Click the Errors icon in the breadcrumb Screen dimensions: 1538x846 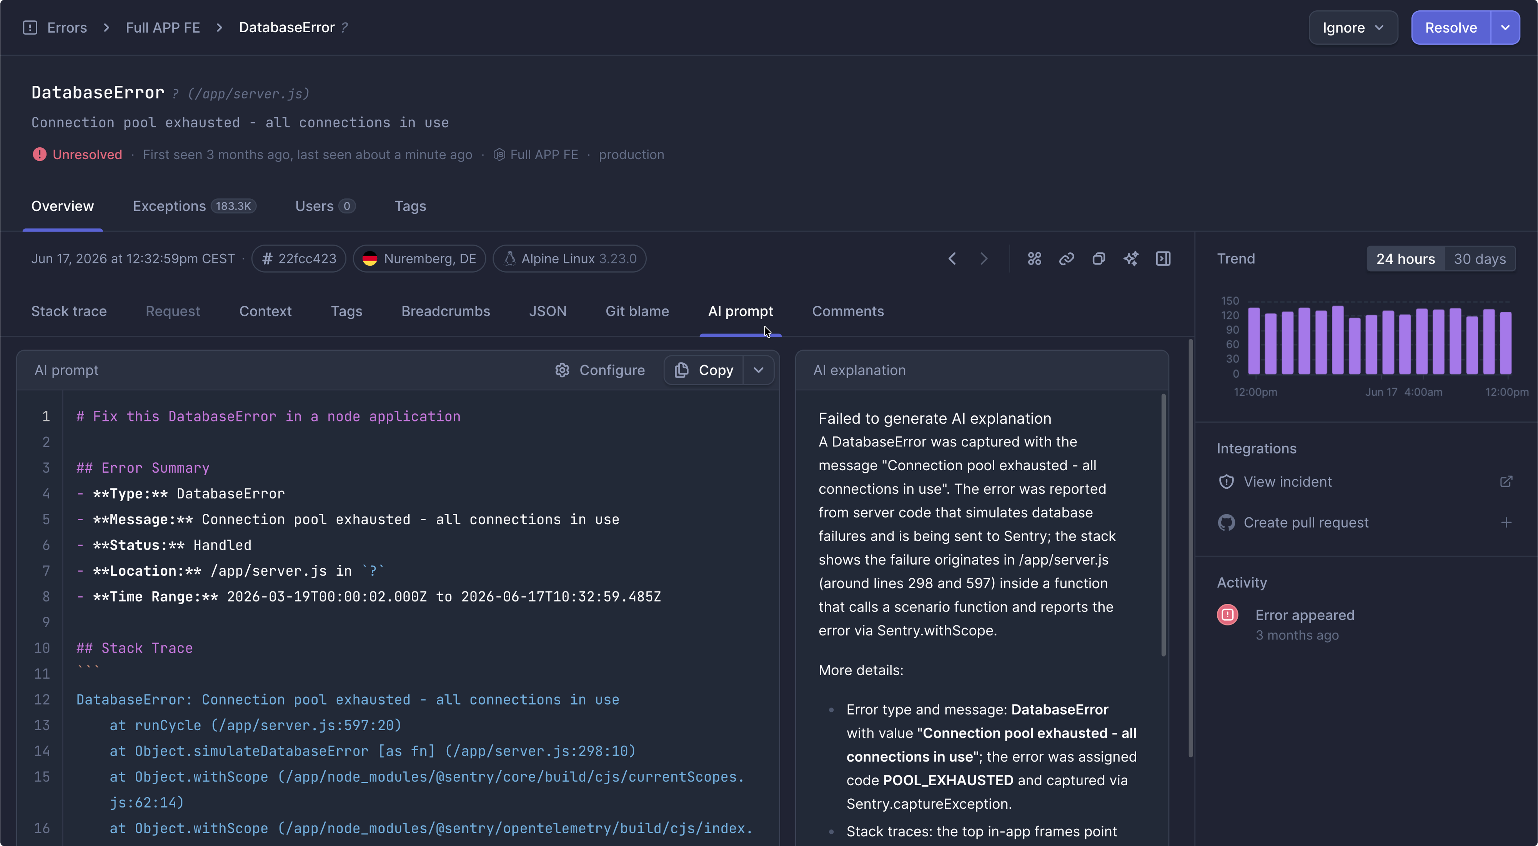[30, 27]
